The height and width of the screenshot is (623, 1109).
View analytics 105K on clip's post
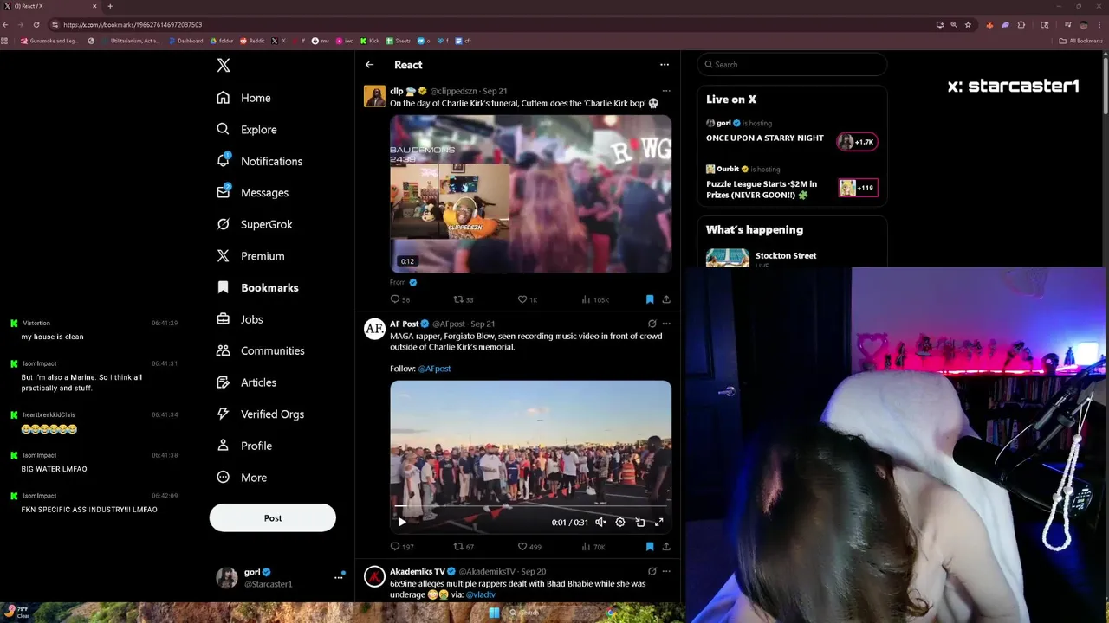594,299
